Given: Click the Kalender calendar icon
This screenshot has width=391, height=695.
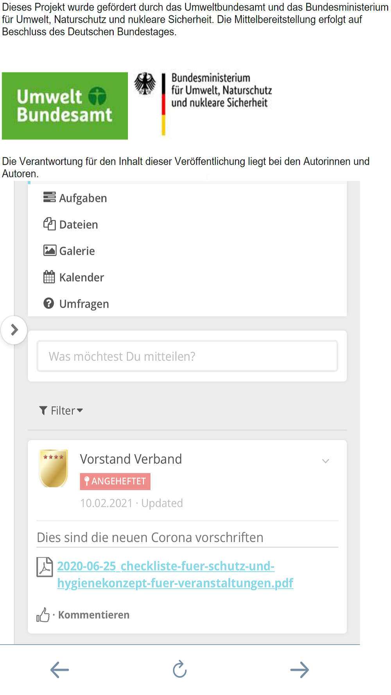Looking at the screenshot, I should (x=49, y=277).
